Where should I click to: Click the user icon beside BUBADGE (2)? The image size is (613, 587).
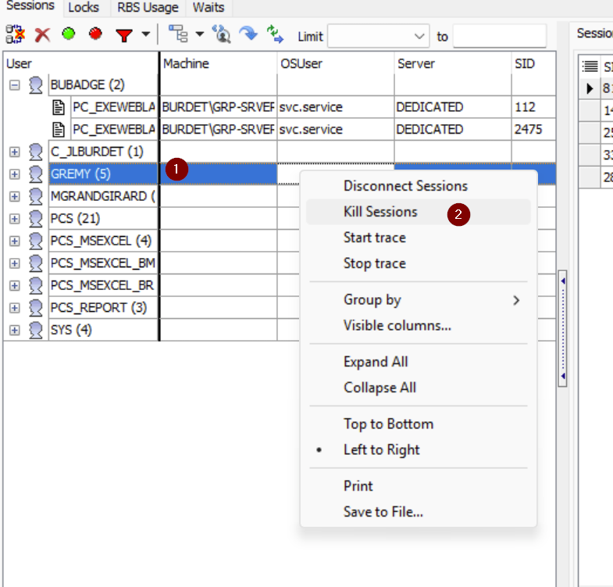click(x=36, y=85)
